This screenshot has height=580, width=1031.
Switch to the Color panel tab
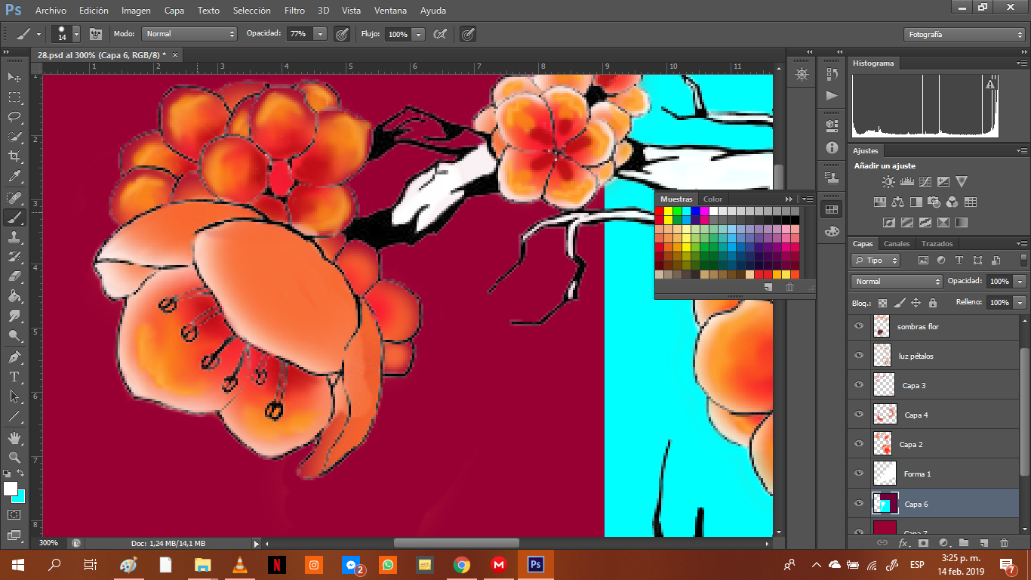coord(712,199)
